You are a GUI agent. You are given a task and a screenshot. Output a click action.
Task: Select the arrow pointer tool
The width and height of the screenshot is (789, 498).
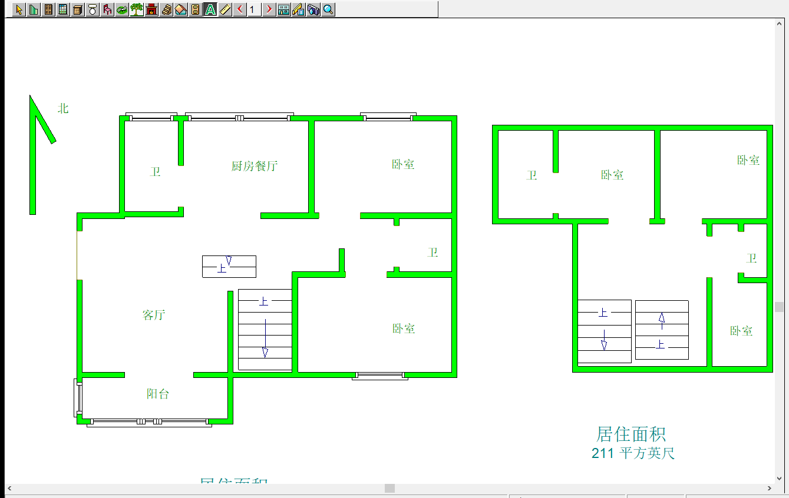(19, 9)
